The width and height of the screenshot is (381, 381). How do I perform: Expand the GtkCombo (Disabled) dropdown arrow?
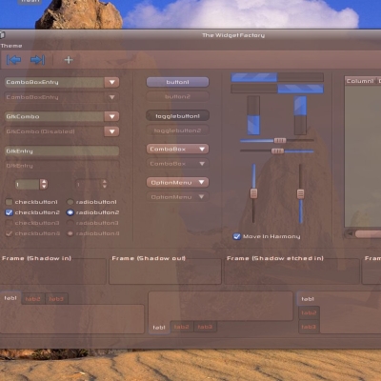pos(111,131)
